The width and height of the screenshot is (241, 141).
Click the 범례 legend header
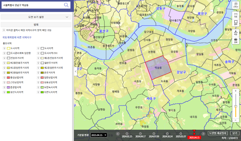point(36,25)
